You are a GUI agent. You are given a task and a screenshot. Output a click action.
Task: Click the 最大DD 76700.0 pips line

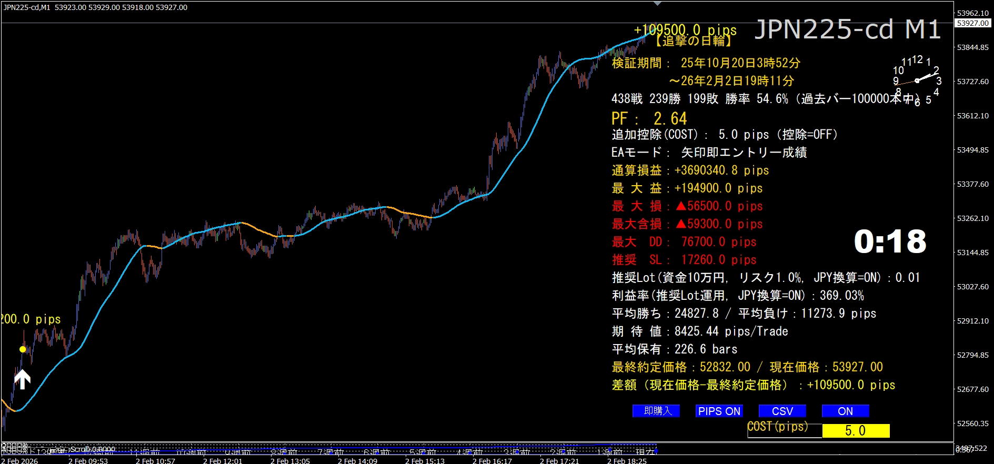[684, 242]
